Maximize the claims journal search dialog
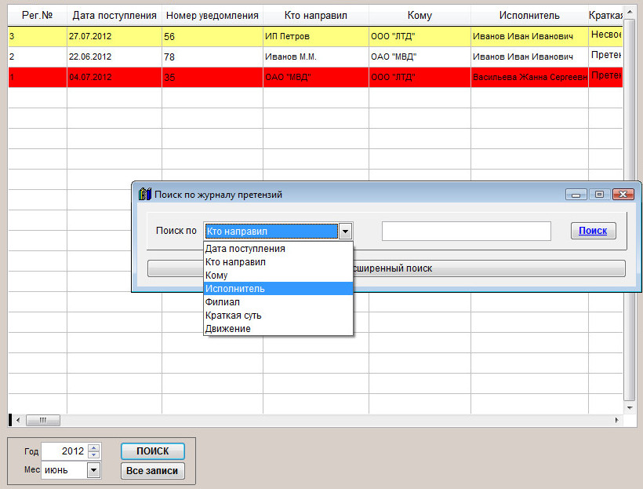Viewport: 643px width, 489px height. click(600, 194)
